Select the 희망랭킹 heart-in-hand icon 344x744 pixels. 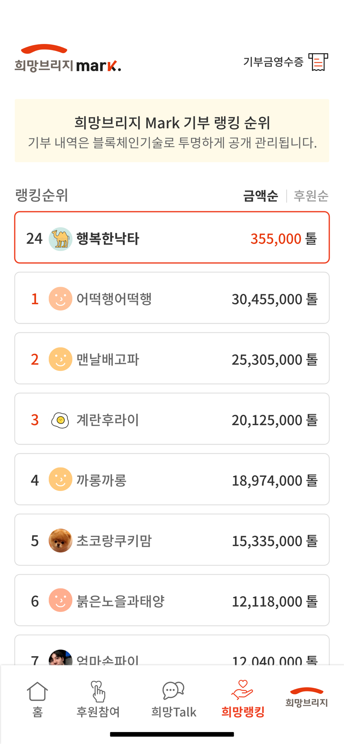point(242,690)
